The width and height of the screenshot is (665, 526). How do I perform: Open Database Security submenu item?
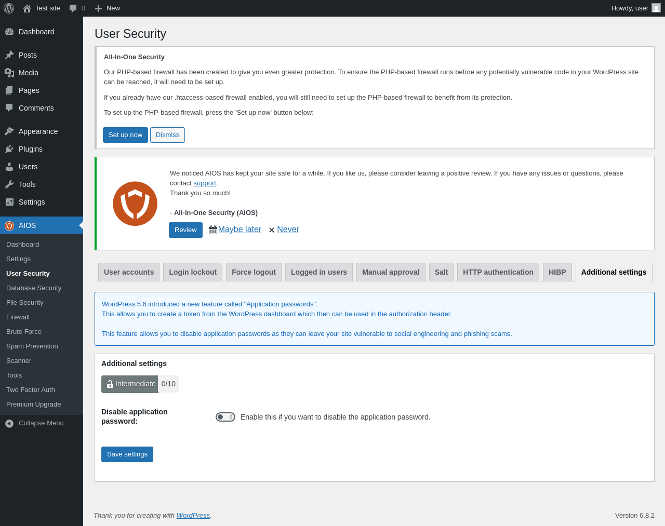pos(42,288)
